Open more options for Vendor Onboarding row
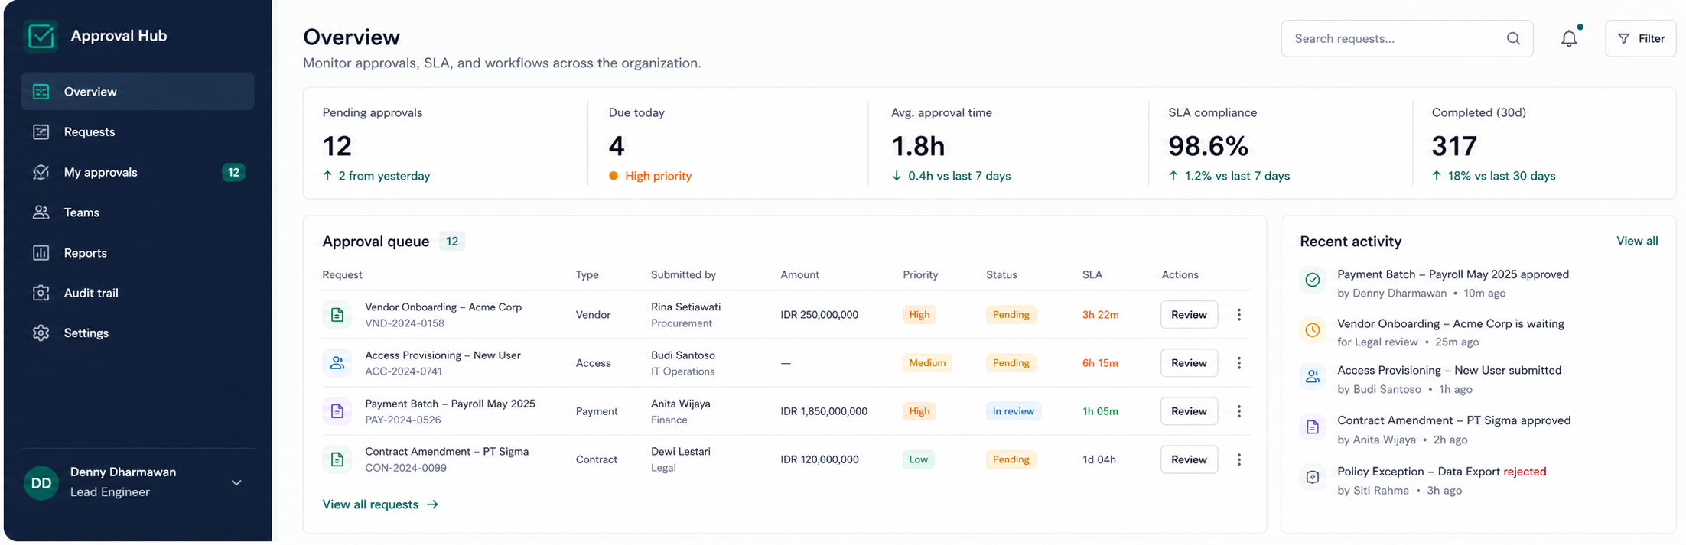1686x545 pixels. coord(1239,315)
